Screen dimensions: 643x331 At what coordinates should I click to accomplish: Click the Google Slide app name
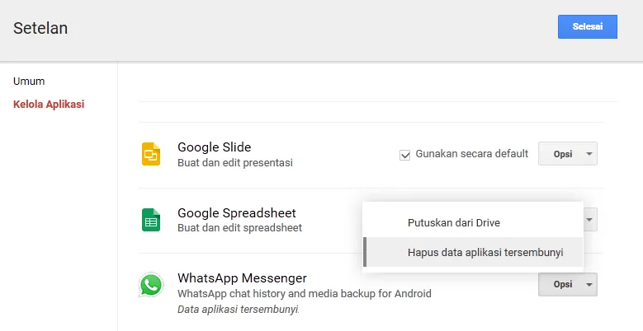pyautogui.click(x=214, y=147)
